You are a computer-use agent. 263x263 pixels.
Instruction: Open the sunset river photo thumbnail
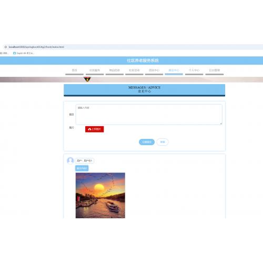(x=100, y=195)
